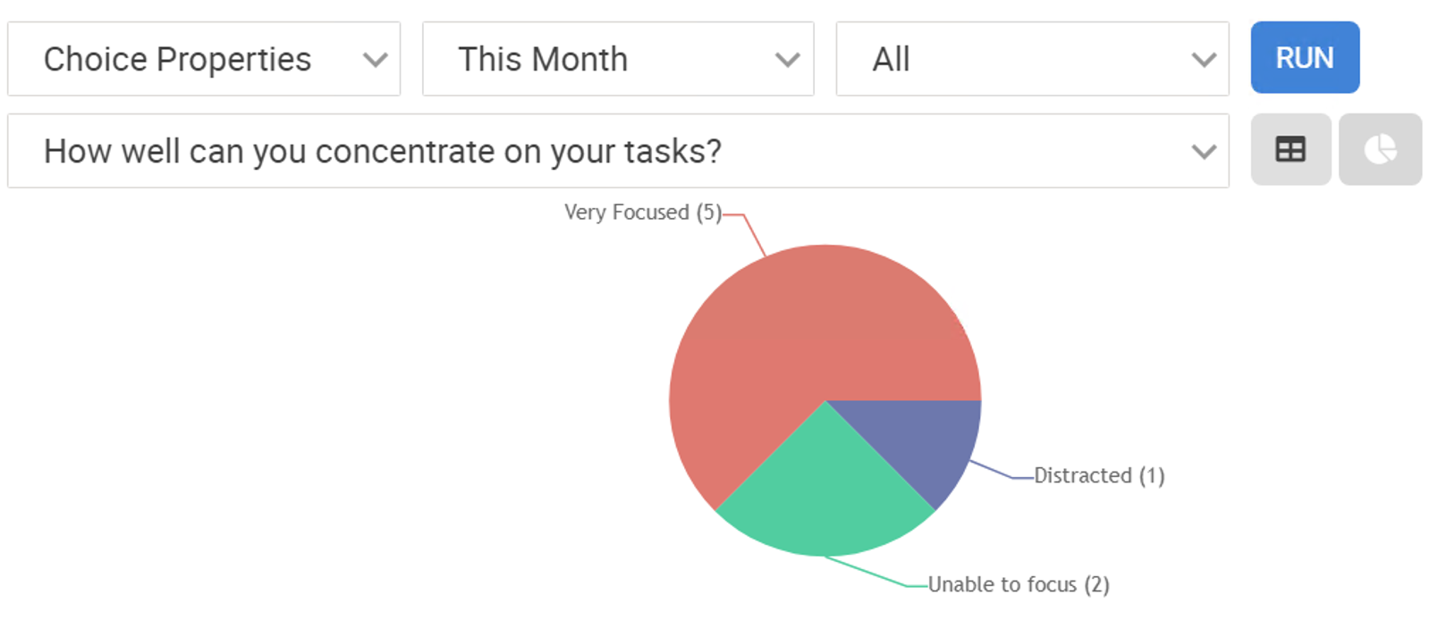This screenshot has width=1438, height=620.
Task: Open the This Month date range dropdown
Action: pos(618,59)
